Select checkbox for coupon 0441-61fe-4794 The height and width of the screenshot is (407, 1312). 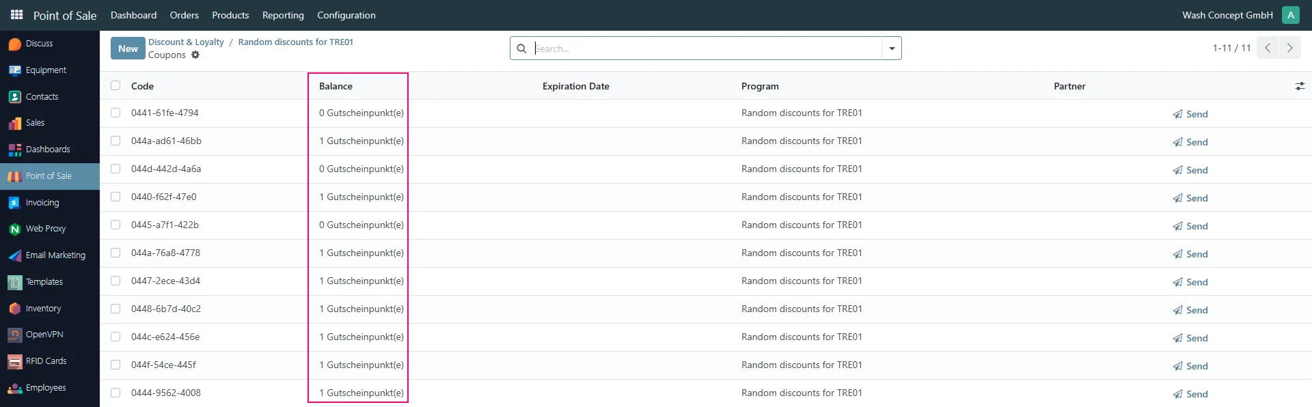click(x=115, y=113)
